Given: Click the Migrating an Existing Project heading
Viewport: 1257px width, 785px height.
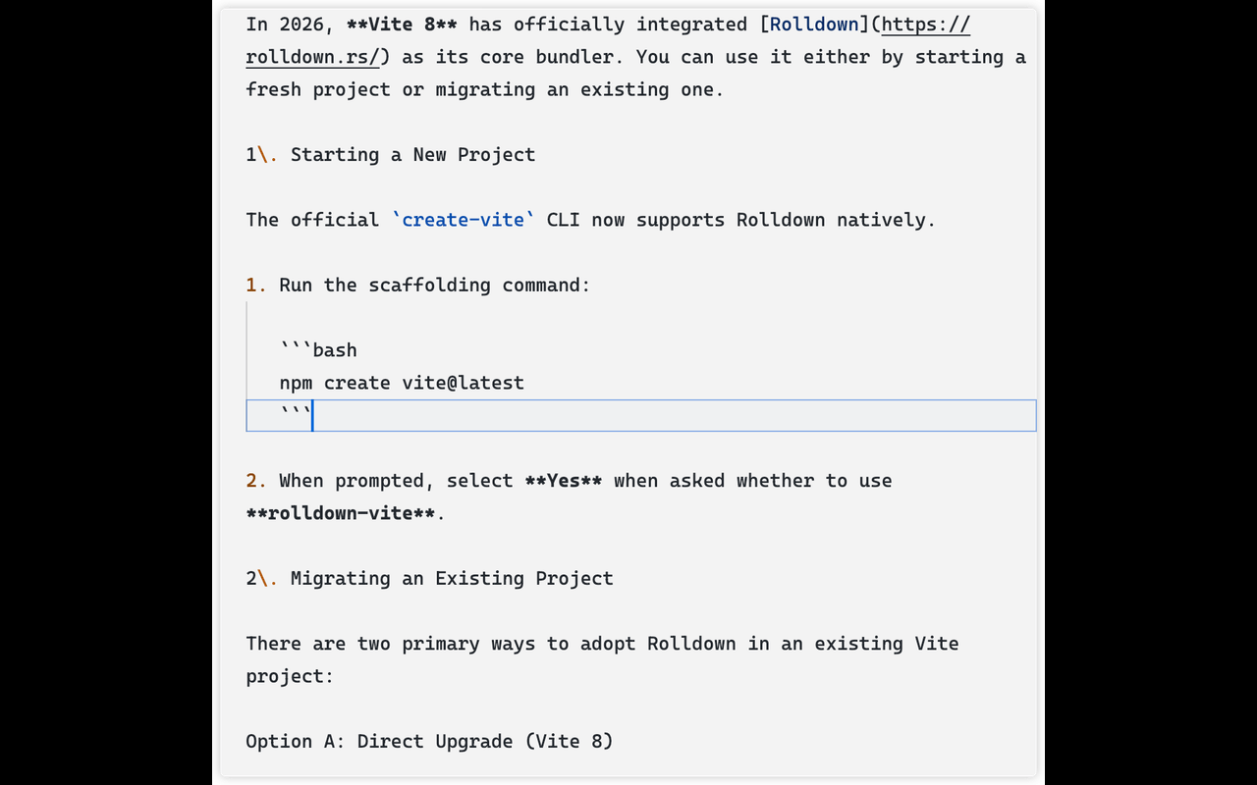Looking at the screenshot, I should point(452,578).
